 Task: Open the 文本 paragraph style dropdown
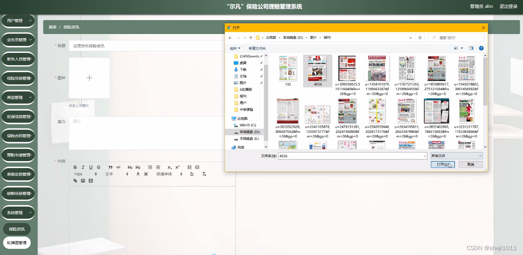(x=117, y=174)
